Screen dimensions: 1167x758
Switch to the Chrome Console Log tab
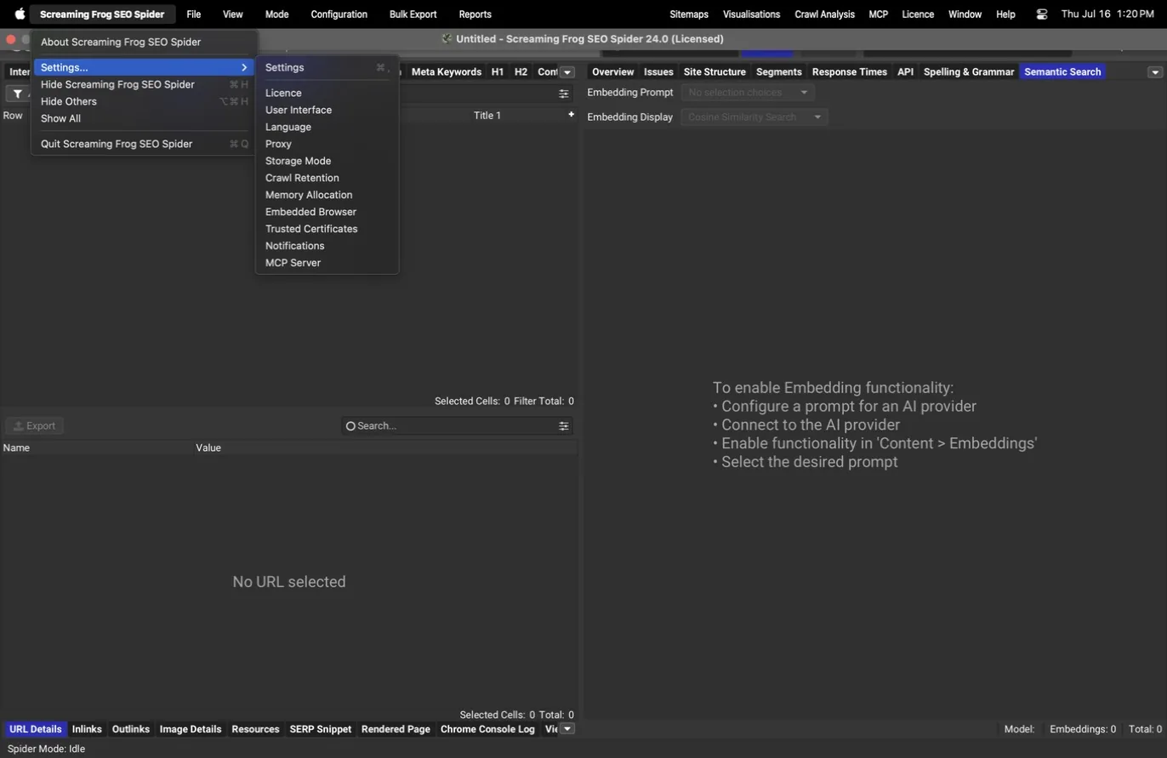[x=487, y=729]
